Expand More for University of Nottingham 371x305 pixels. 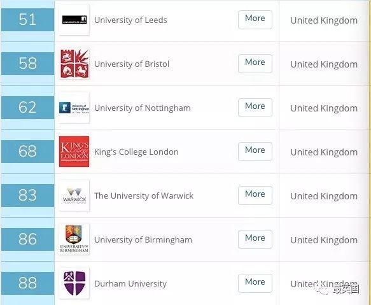point(255,108)
